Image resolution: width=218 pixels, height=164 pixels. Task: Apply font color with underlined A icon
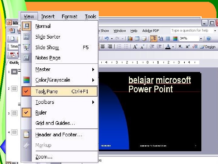coord(168,46)
